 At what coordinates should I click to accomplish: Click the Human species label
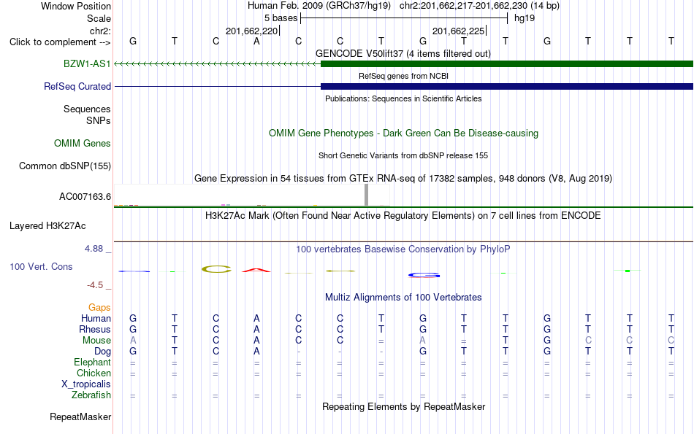point(96,318)
